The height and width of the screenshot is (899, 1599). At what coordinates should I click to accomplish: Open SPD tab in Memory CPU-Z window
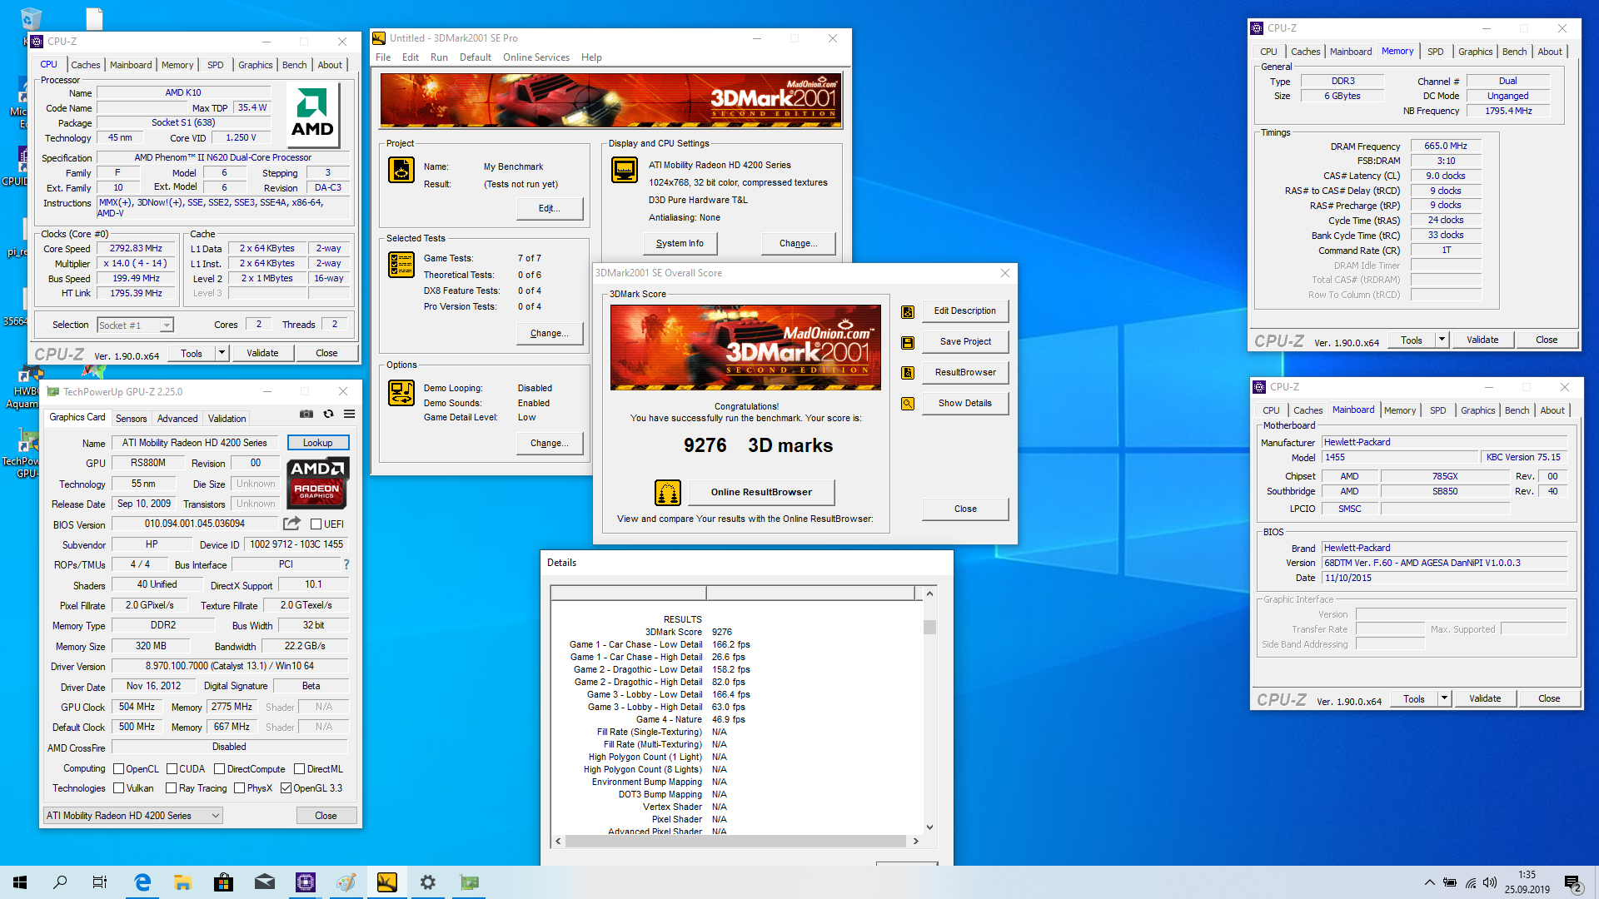click(x=1435, y=52)
